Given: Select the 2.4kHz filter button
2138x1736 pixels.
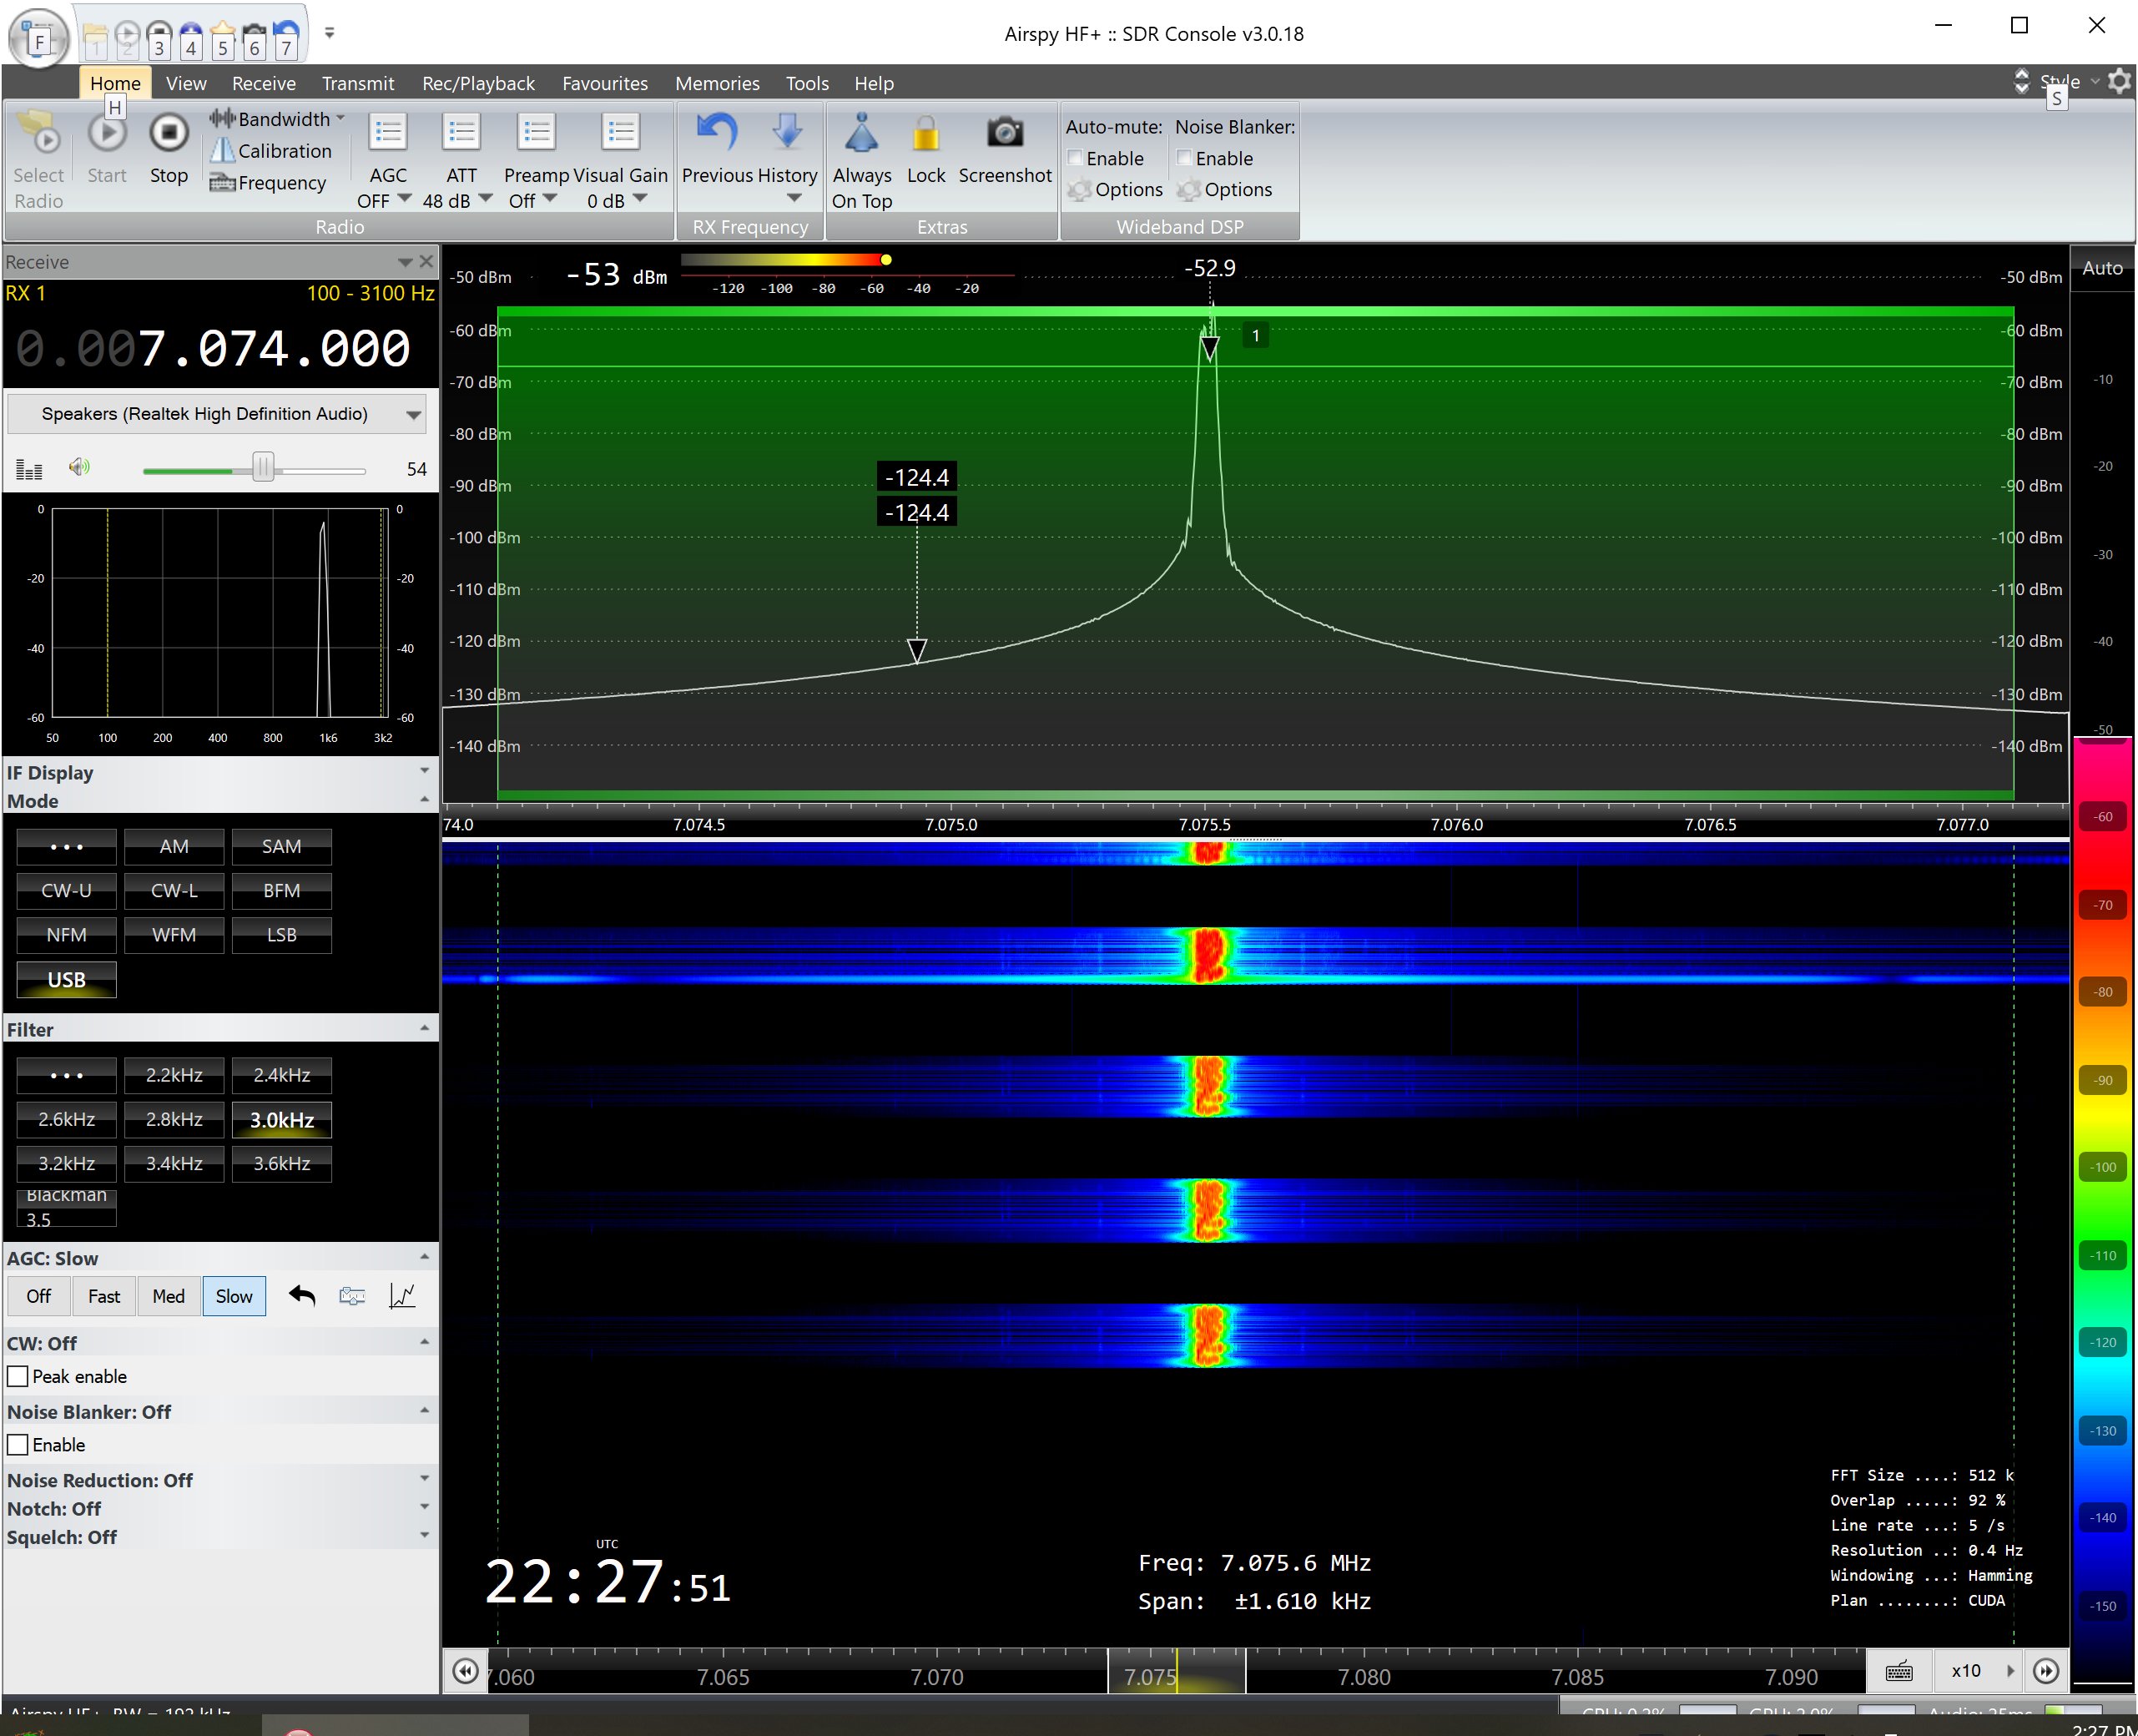Looking at the screenshot, I should 281,1075.
